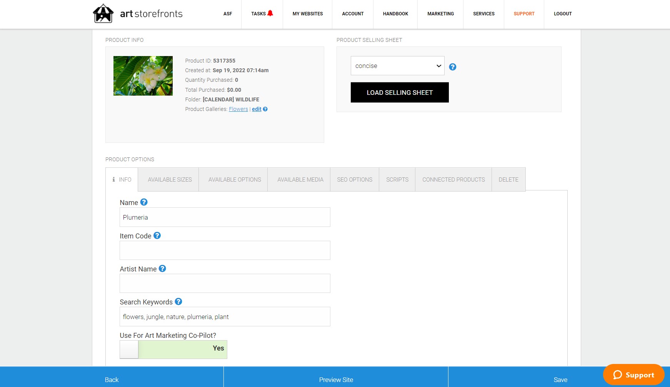Open the Connected Products tab

pos(453,179)
